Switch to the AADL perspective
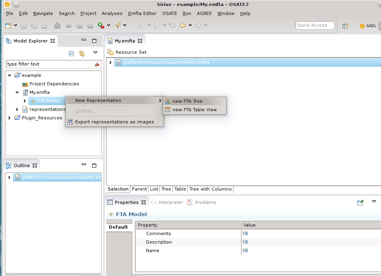 coord(368,26)
